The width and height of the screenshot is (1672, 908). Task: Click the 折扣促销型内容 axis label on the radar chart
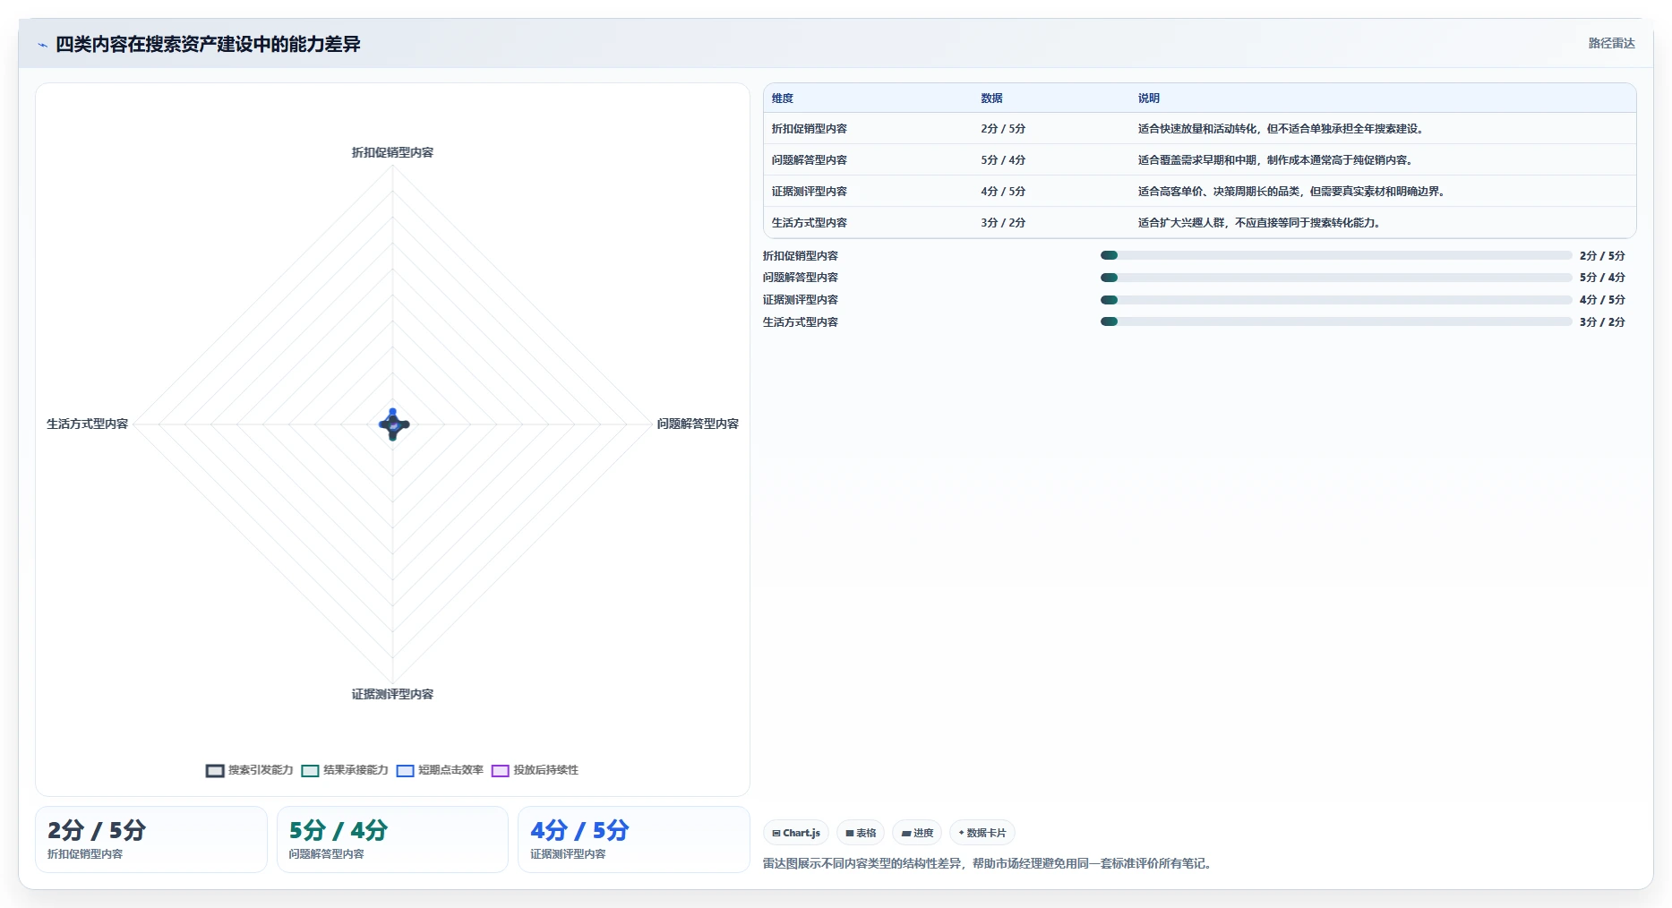pos(392,153)
